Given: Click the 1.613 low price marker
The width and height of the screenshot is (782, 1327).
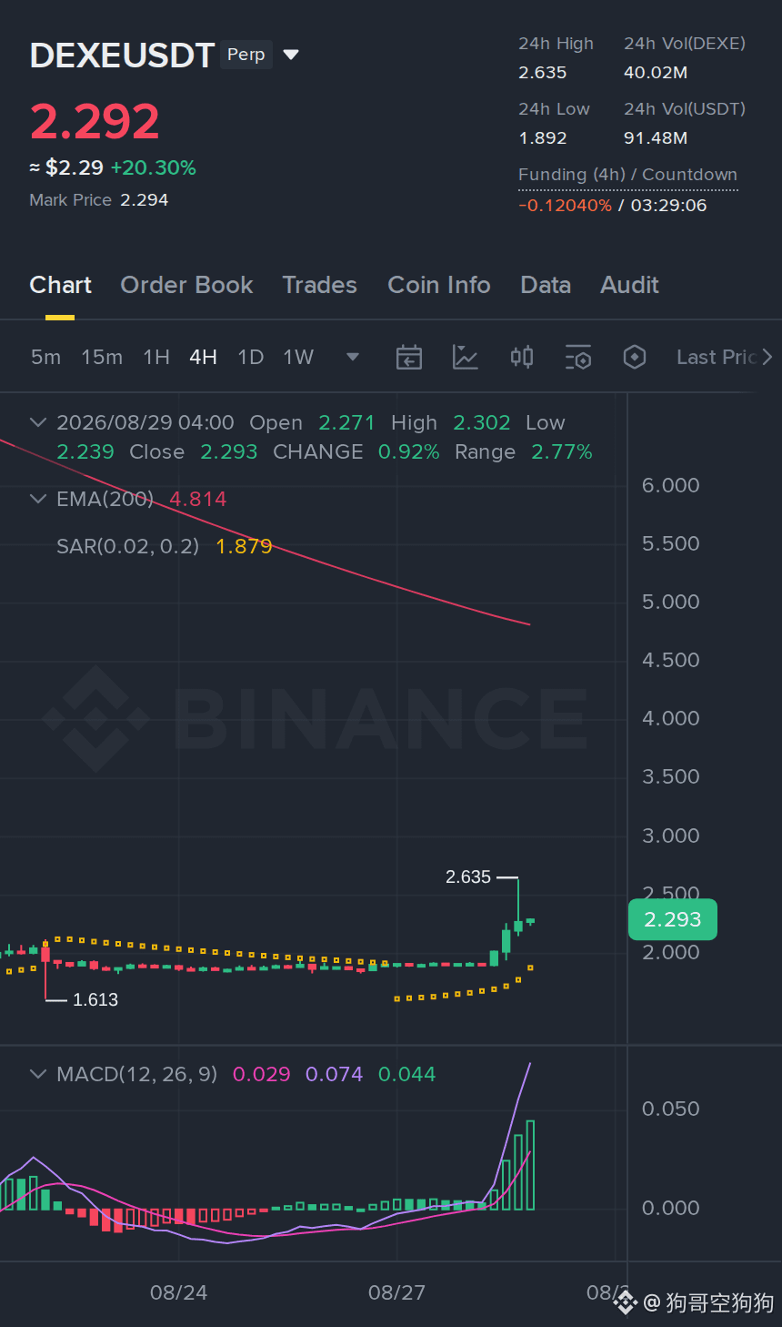Looking at the screenshot, I should [x=95, y=999].
